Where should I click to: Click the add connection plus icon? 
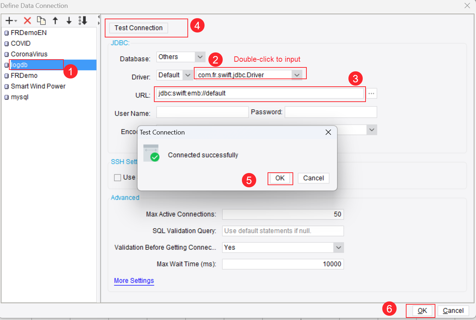point(11,21)
